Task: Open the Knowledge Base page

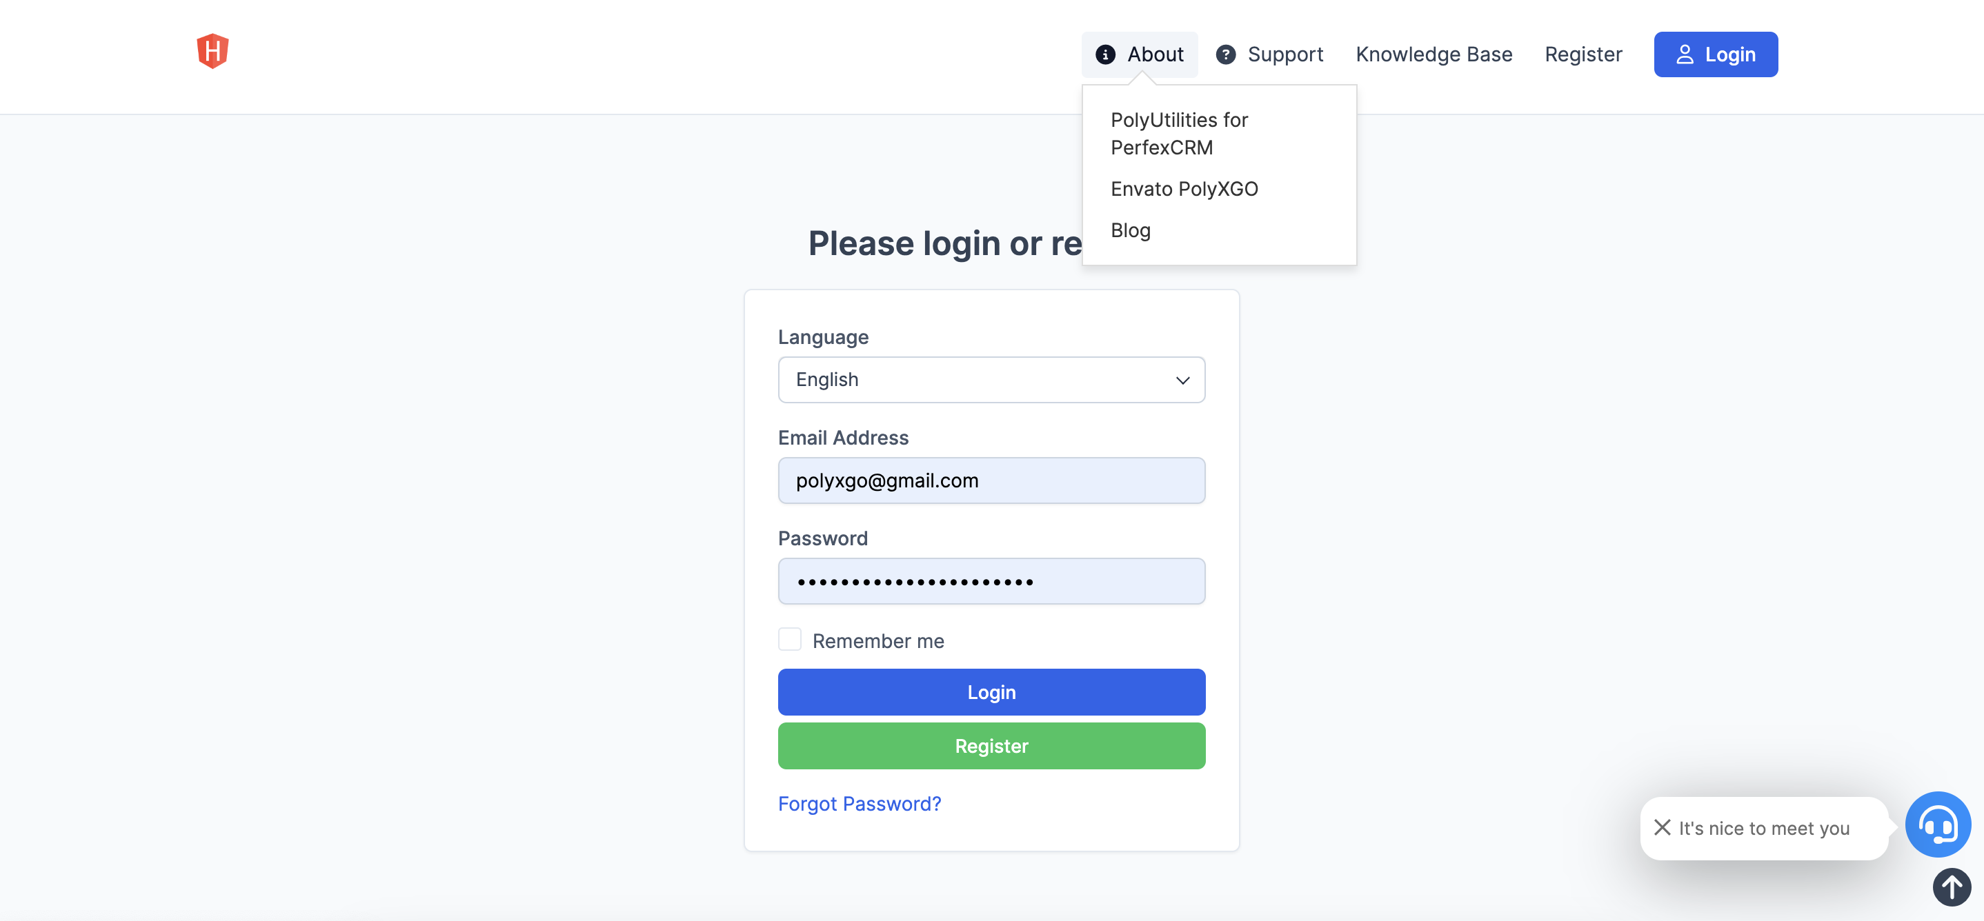Action: coord(1434,54)
